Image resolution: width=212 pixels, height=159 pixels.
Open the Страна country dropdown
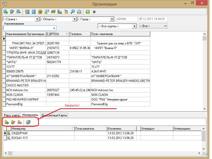[37, 19]
